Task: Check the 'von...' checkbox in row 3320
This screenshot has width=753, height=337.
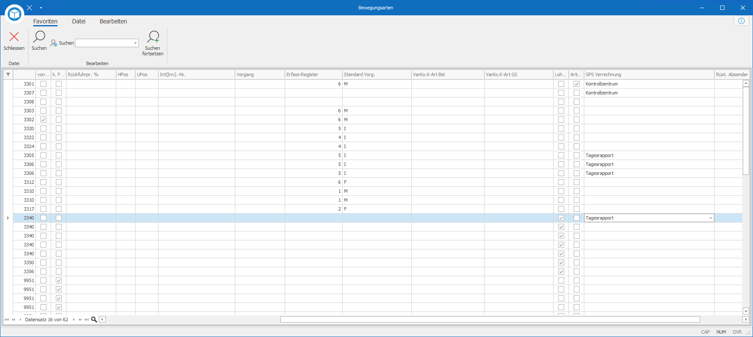Action: 43,129
